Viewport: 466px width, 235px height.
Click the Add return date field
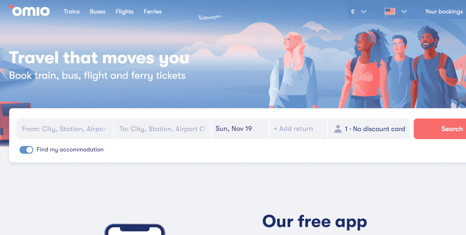[299, 128]
